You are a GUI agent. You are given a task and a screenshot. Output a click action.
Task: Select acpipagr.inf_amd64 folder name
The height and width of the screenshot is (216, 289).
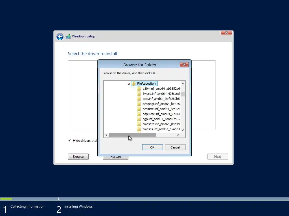tap(161, 104)
